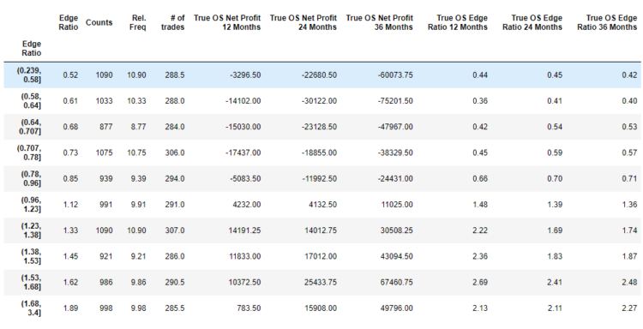Click the 1075 counts cell
This screenshot has height=329, width=643.
click(x=104, y=153)
